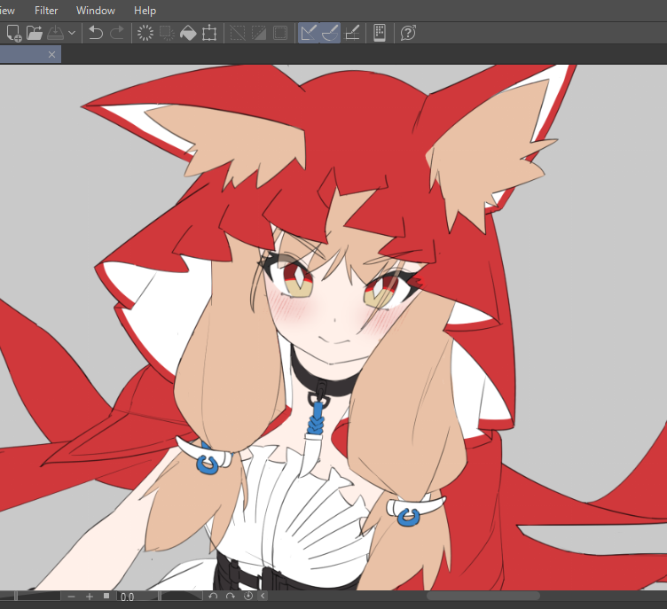Click the Redo arrow icon

click(117, 33)
